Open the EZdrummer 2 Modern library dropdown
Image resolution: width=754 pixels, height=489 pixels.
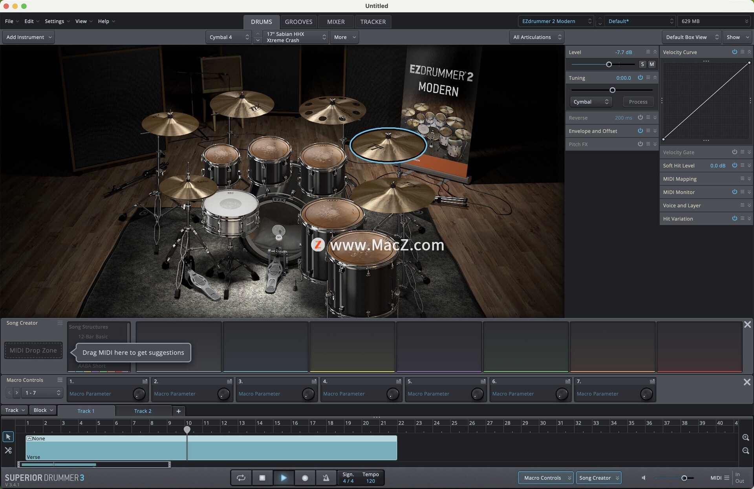pyautogui.click(x=556, y=21)
